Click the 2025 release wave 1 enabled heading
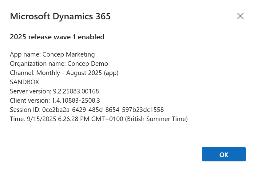The height and width of the screenshot is (170, 254). point(57,37)
